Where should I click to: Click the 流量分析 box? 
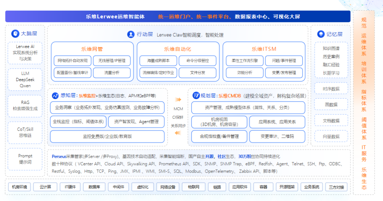pyautogui.click(x=112, y=73)
